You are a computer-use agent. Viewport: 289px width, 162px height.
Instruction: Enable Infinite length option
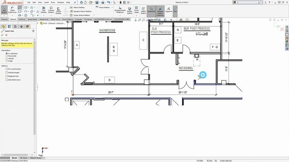[7, 72]
